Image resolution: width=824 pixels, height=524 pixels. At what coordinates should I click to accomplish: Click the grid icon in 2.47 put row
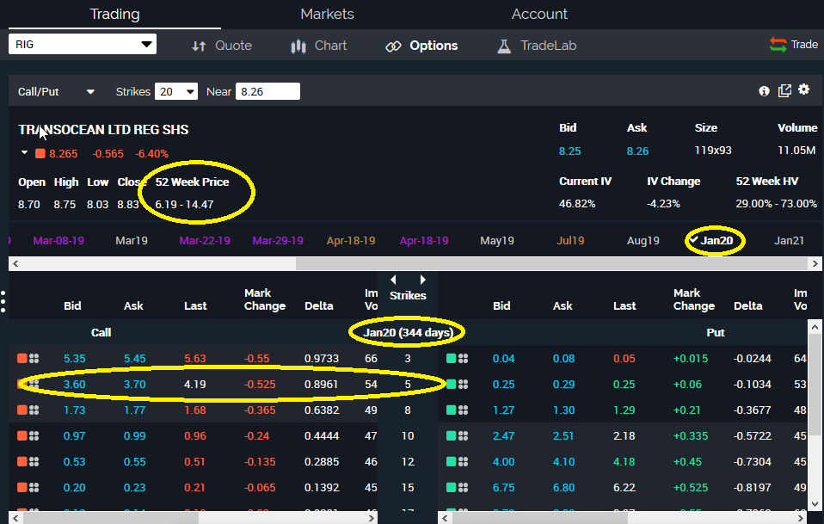[463, 435]
